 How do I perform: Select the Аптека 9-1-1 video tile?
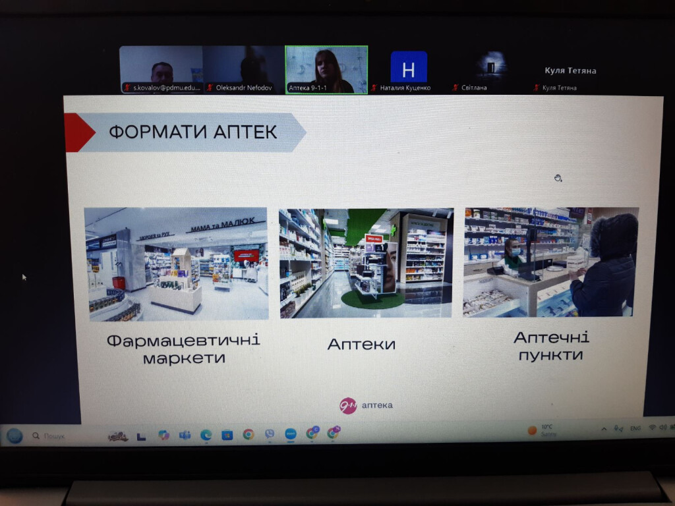click(x=326, y=66)
